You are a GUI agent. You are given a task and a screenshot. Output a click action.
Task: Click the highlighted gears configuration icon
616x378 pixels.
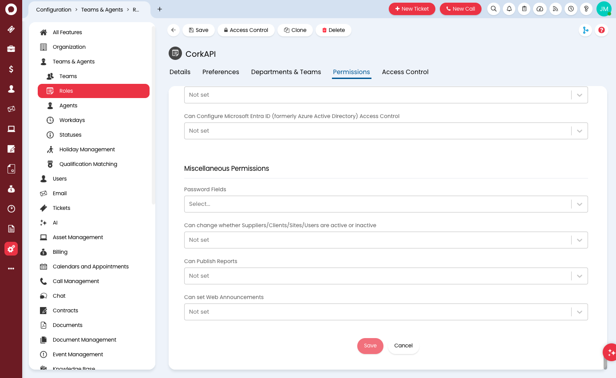click(11, 249)
